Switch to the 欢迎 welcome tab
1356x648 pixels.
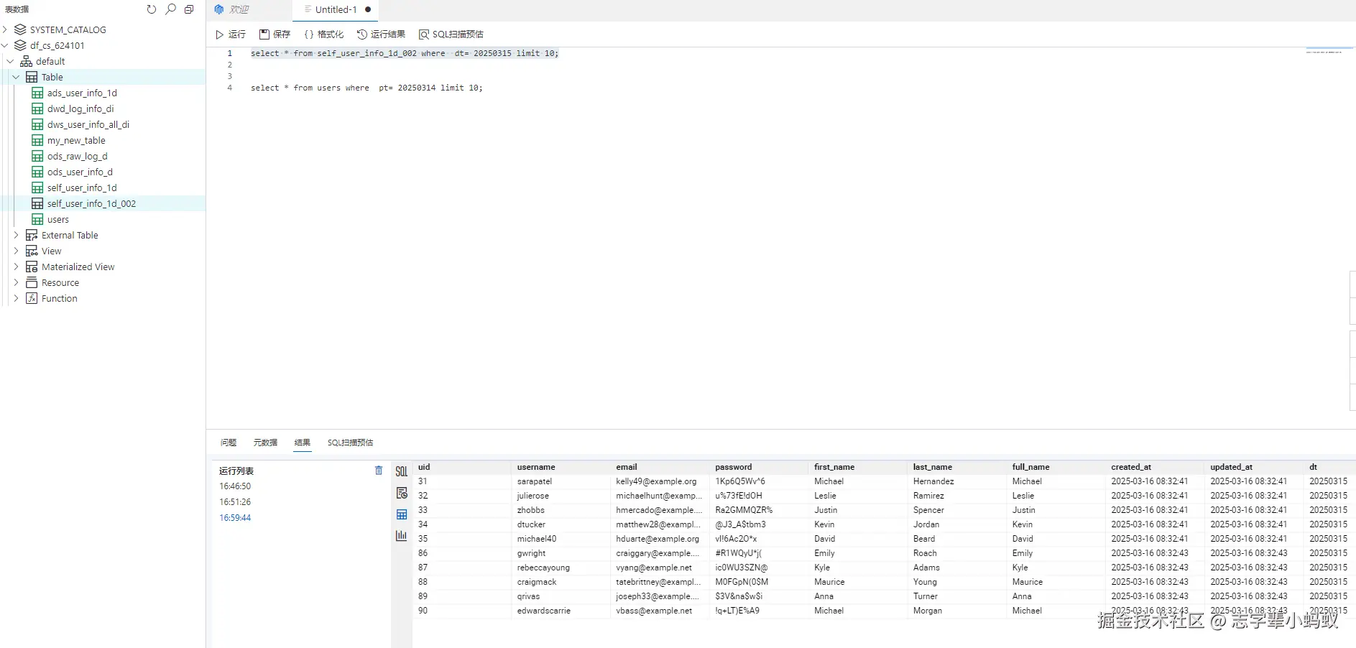pyautogui.click(x=239, y=9)
